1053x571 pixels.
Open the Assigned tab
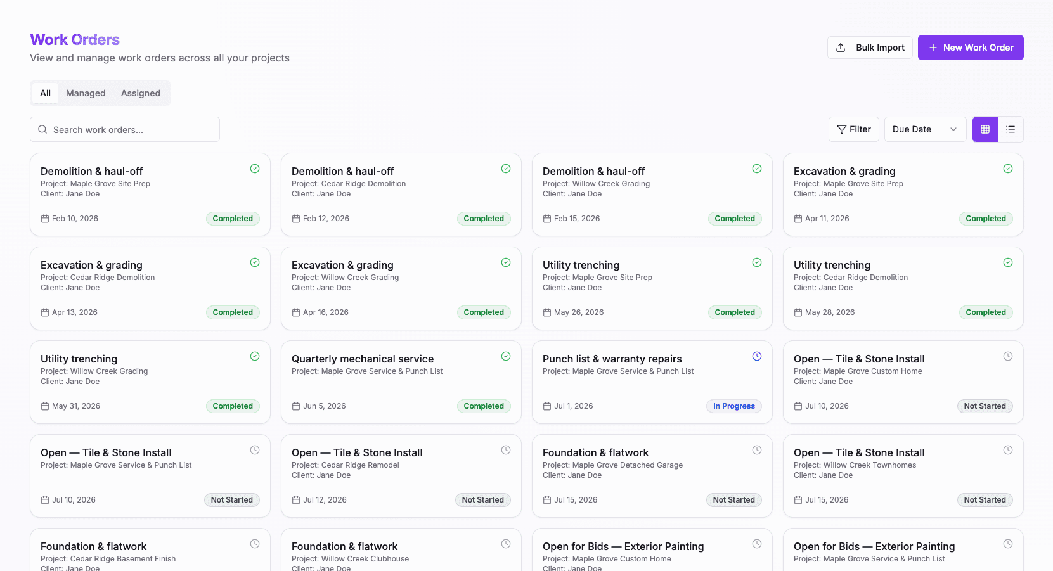click(141, 93)
